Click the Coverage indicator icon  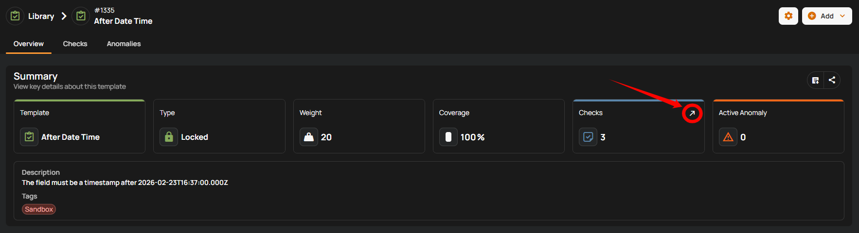click(448, 137)
